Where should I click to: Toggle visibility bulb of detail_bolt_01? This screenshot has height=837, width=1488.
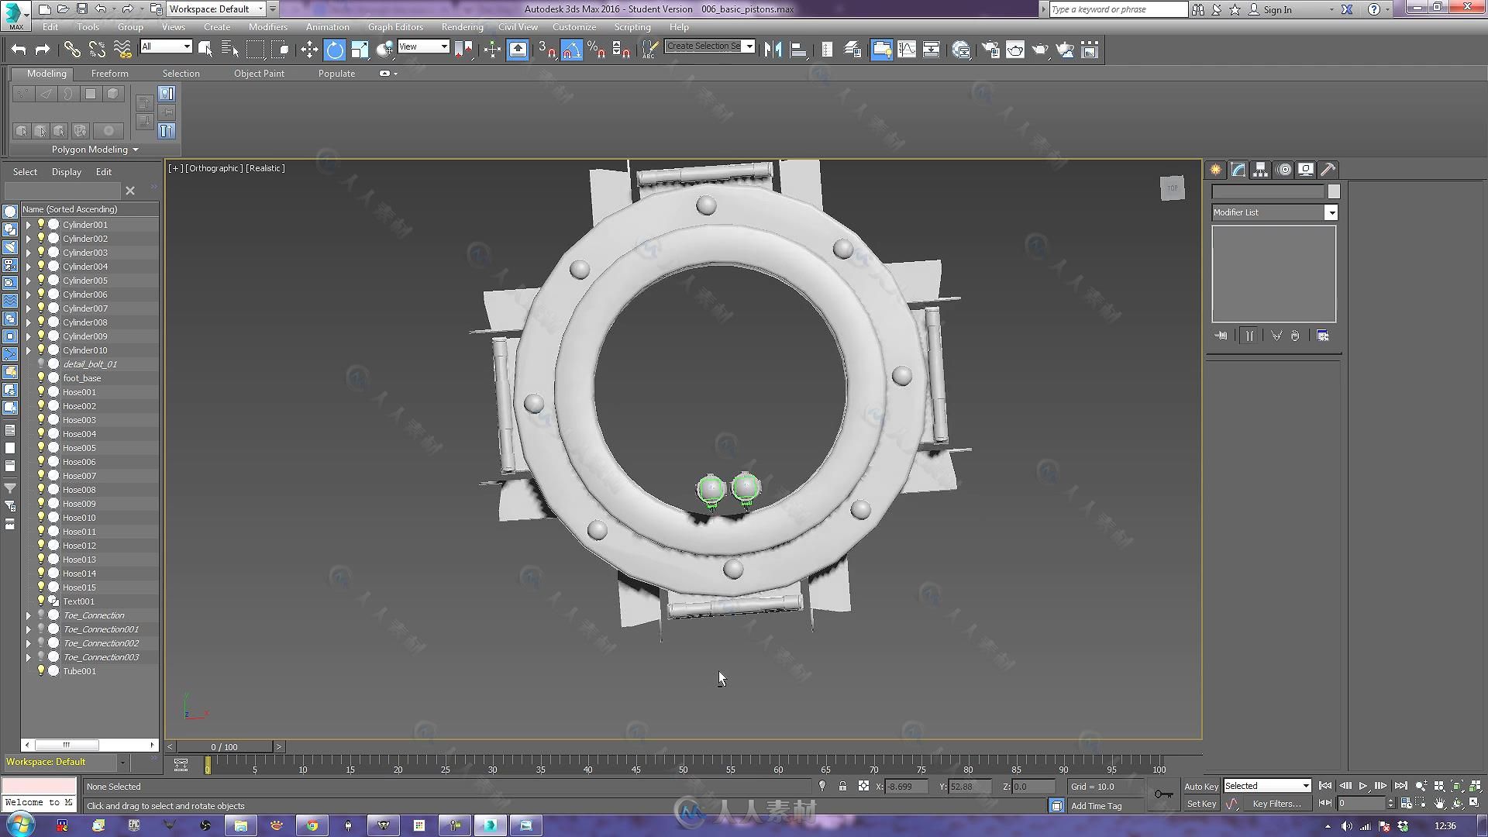click(41, 363)
